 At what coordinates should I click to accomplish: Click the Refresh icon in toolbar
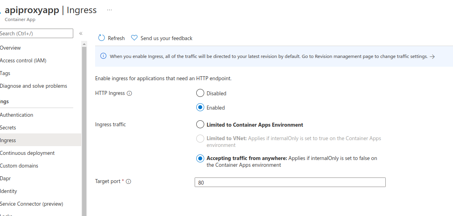click(102, 38)
